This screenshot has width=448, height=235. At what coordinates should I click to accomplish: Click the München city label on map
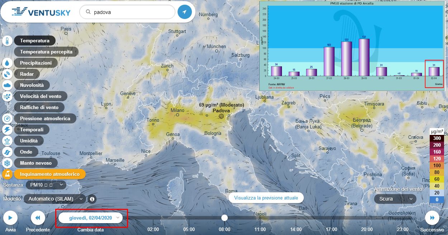tap(217, 47)
